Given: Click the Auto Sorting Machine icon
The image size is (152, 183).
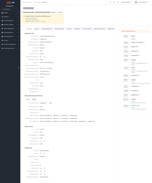Looking at the screenshot, I should [2, 48].
